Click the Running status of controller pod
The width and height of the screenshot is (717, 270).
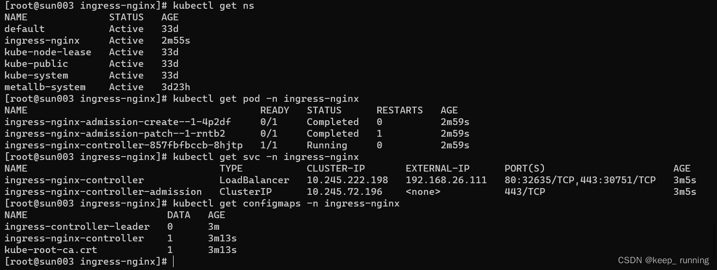pyautogui.click(x=327, y=145)
